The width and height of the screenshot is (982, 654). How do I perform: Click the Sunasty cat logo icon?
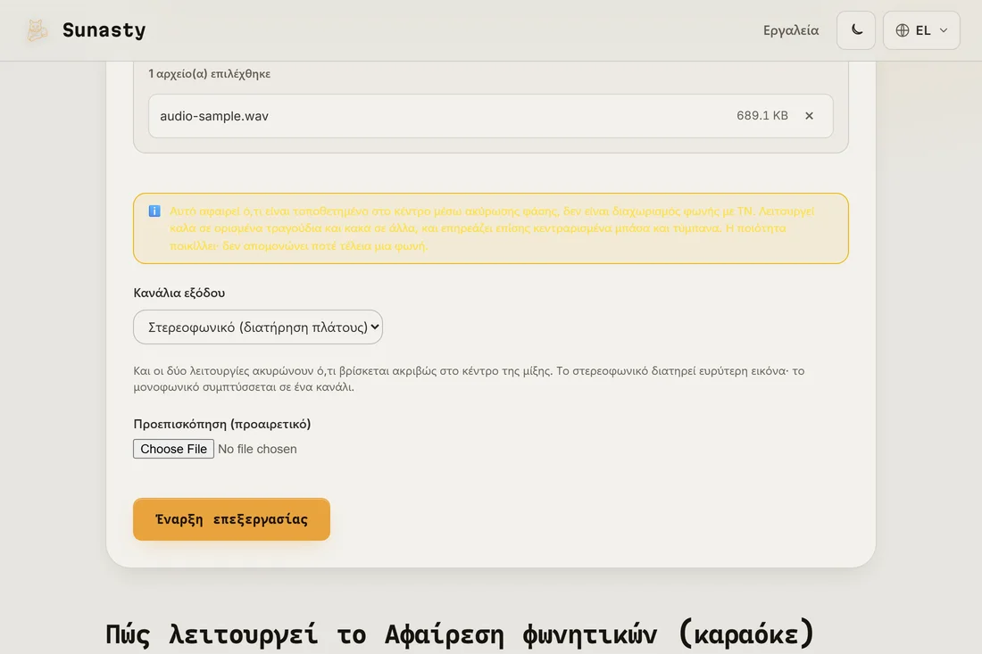pos(37,30)
